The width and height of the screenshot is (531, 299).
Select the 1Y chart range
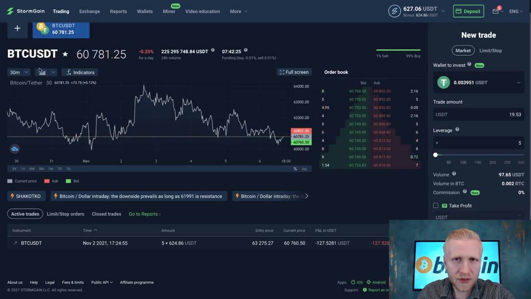(23, 169)
